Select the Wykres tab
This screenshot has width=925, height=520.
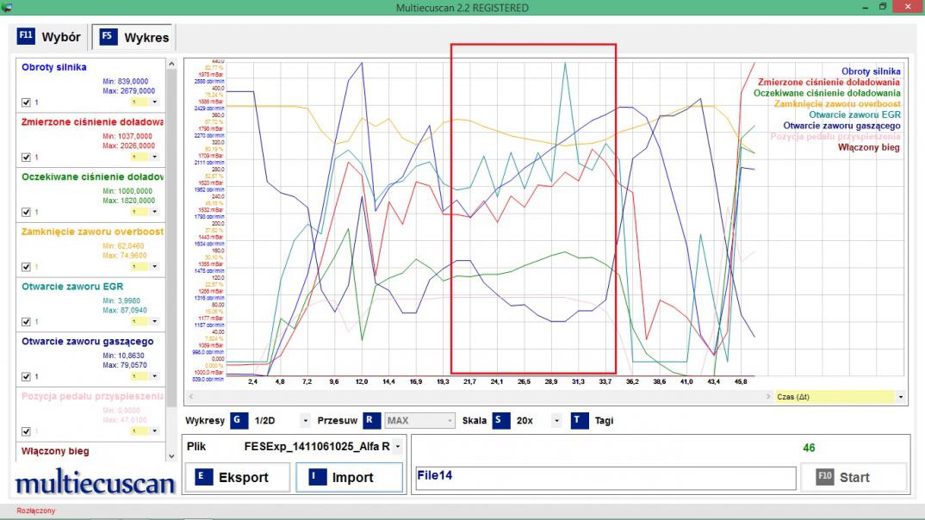(135, 38)
